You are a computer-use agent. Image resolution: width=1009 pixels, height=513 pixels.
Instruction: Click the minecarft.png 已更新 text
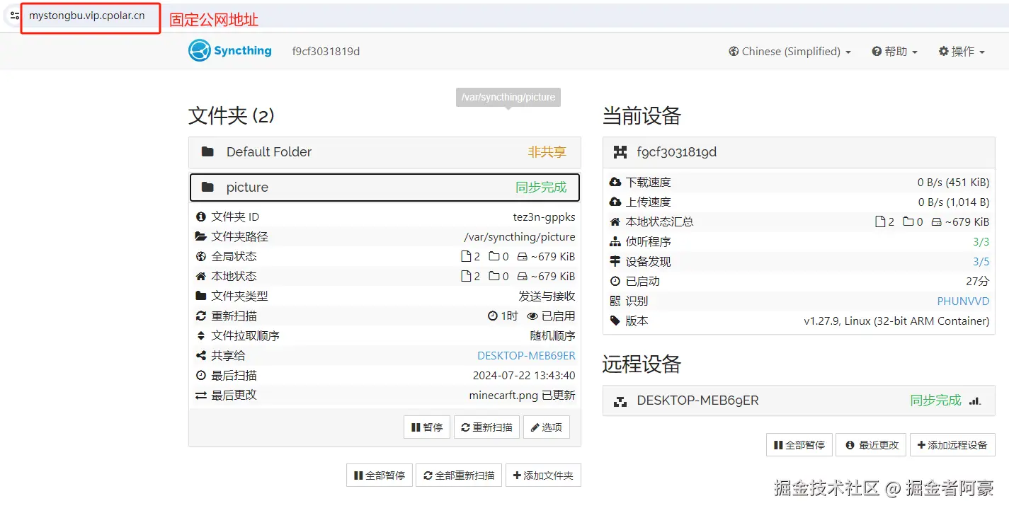523,395
